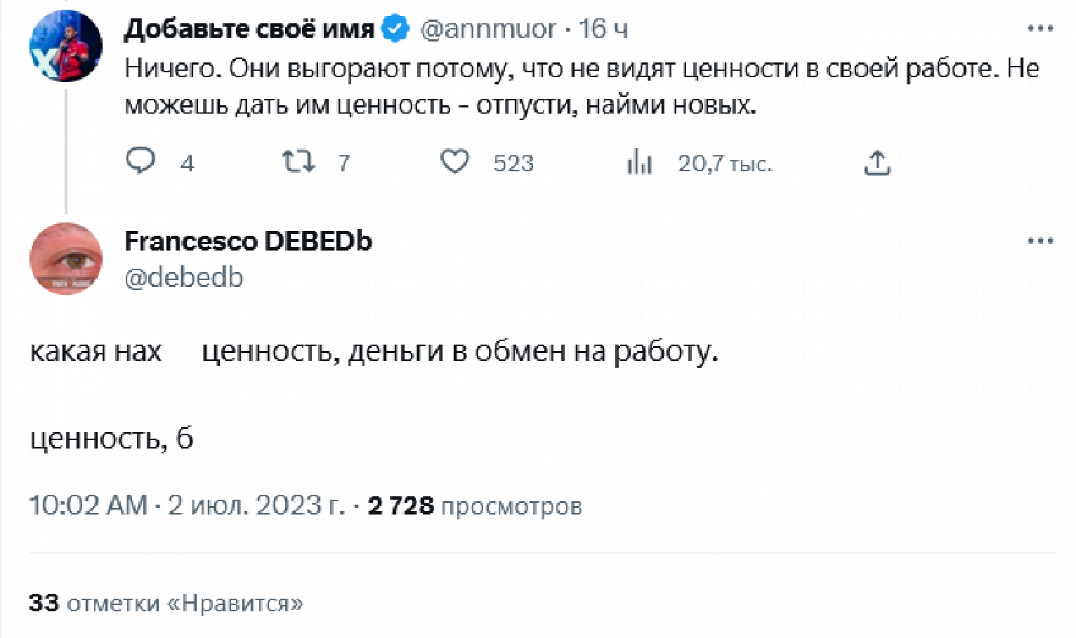Image resolution: width=1076 pixels, height=638 pixels.
Task: Click the reply speech bubble icon
Action: point(141,161)
